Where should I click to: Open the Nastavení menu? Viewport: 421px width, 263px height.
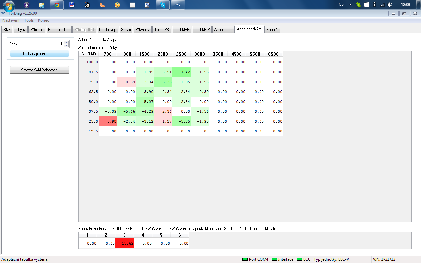click(x=11, y=20)
